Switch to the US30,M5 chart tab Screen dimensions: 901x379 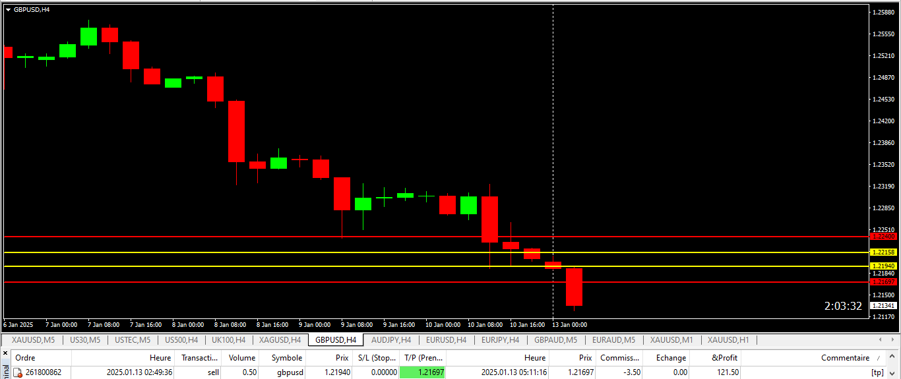[x=85, y=340]
